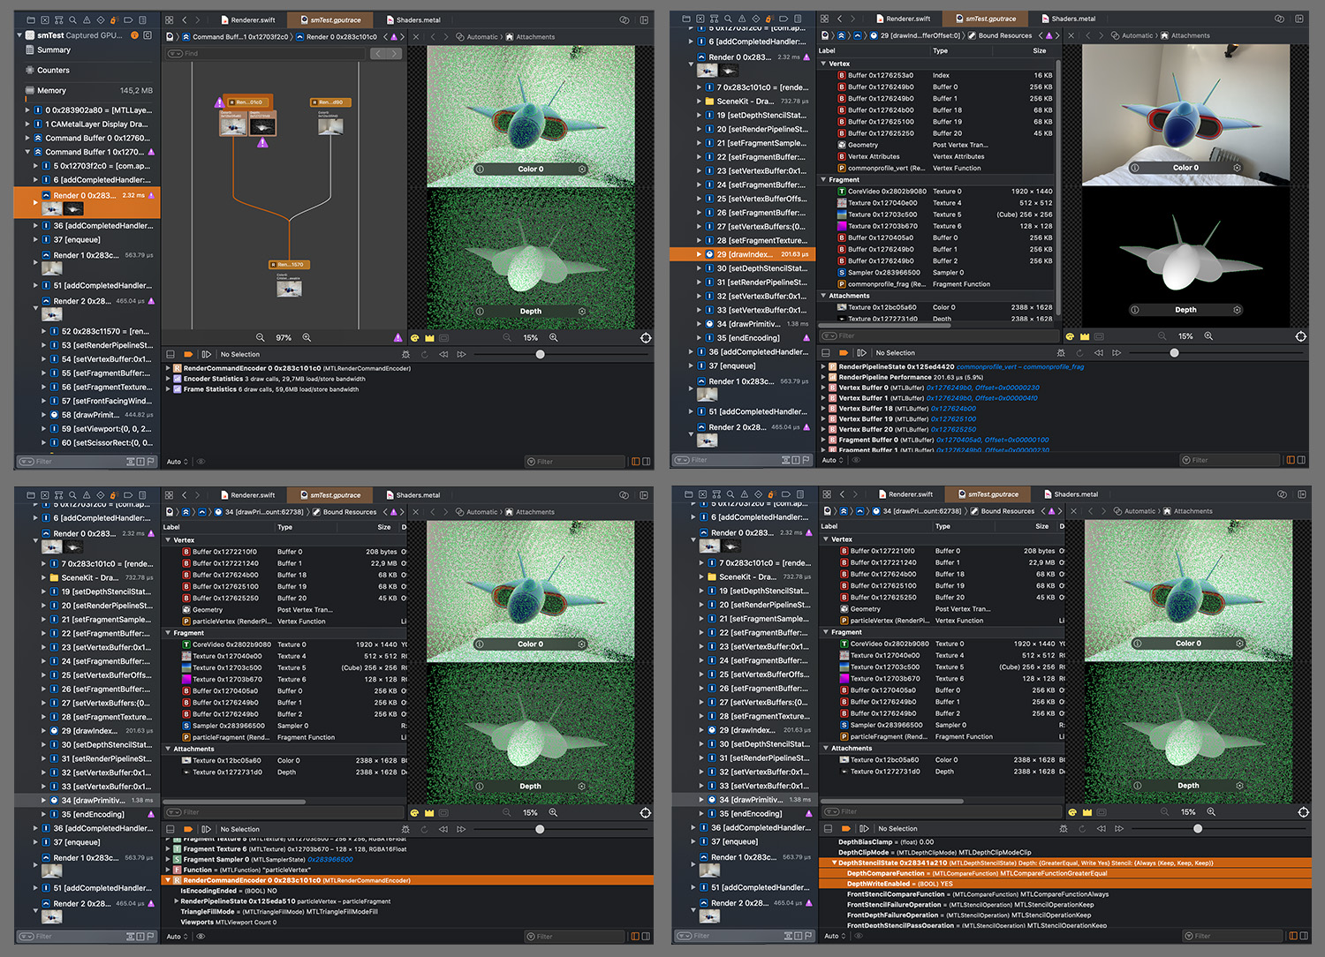1325x957 pixels.
Task: Click purple warning icon beside 97% zoom in top-left window
Action: tap(397, 337)
